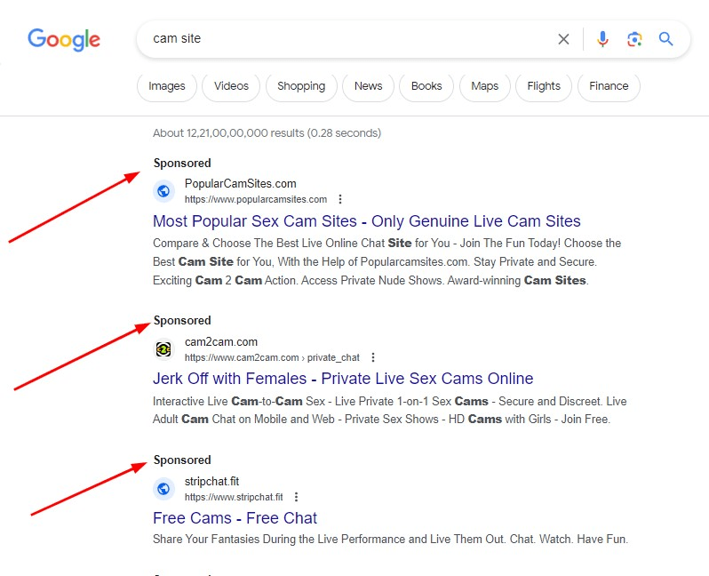Screen dimensions: 709x576
Task: Click the cam2cam.com favicon
Action: click(x=163, y=349)
